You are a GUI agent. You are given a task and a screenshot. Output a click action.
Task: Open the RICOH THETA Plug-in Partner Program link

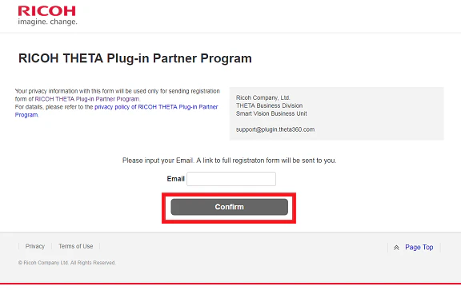pyautogui.click(x=87, y=99)
